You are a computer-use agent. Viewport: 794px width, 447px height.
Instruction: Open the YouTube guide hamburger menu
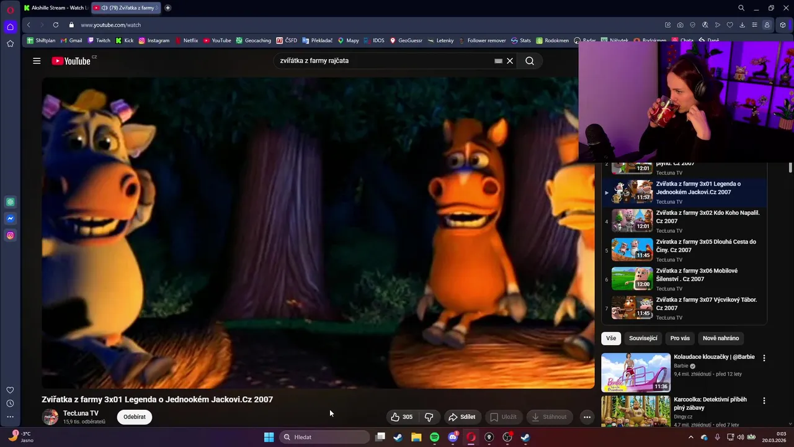point(37,61)
